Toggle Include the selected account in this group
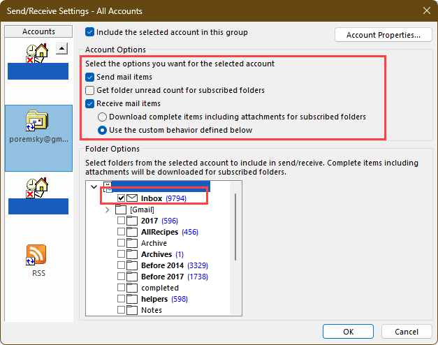The height and width of the screenshot is (345, 438). click(x=89, y=32)
